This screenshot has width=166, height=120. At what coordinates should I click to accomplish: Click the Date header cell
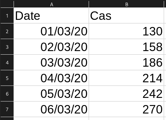tap(51, 16)
